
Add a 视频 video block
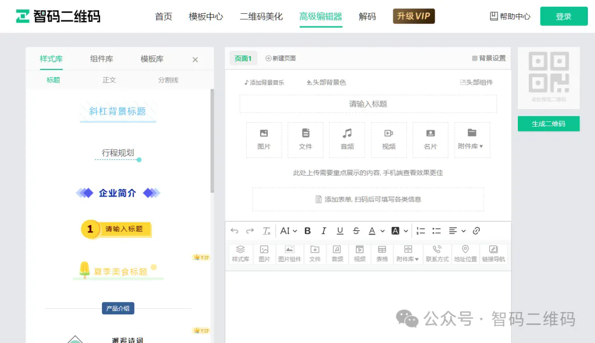click(389, 139)
